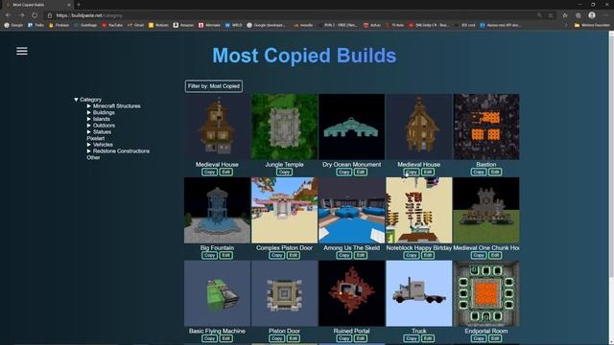
Task: Open the Google developer bookmark
Action: [267, 25]
